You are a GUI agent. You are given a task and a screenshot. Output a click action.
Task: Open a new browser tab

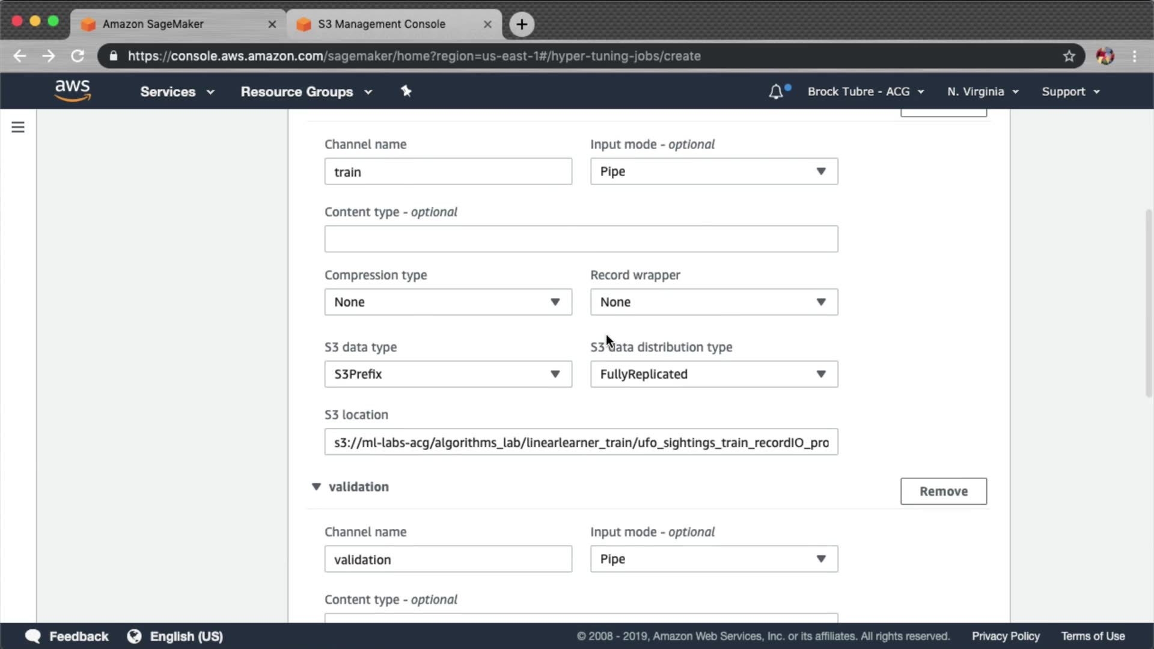click(521, 24)
